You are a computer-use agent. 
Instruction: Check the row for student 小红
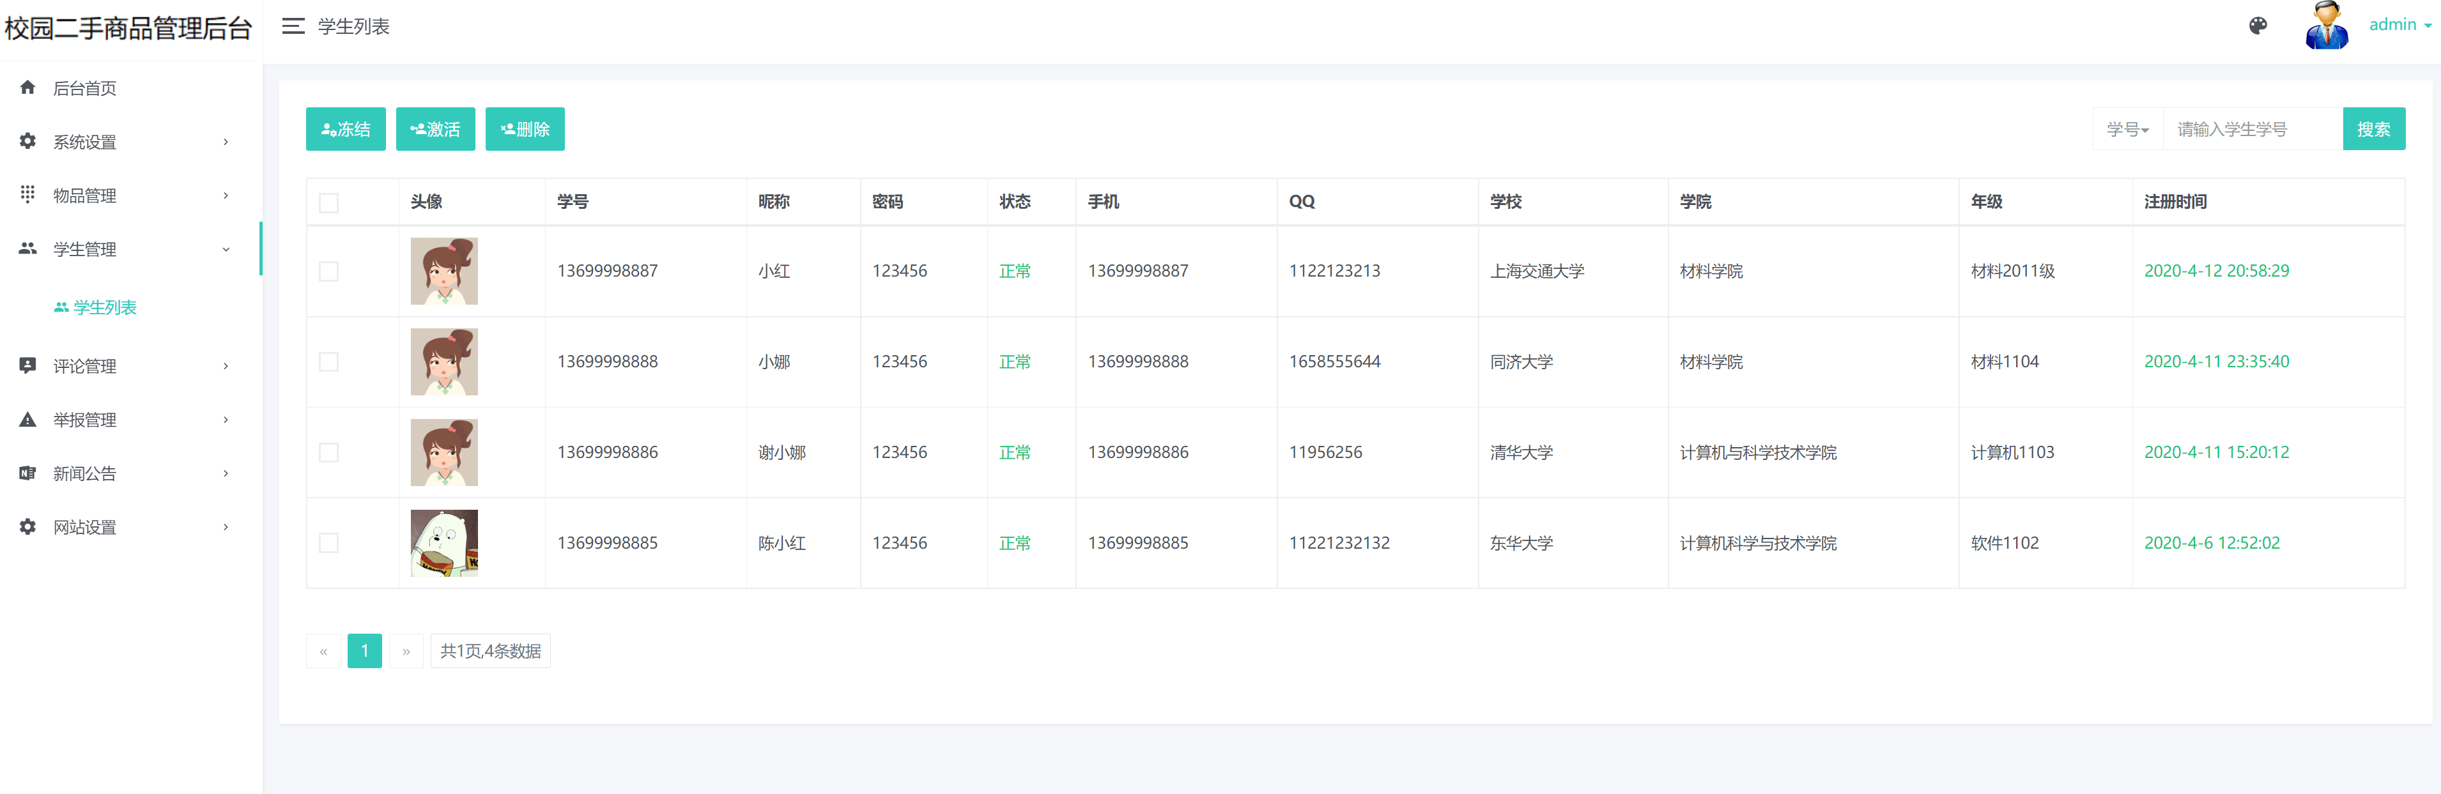coord(329,271)
